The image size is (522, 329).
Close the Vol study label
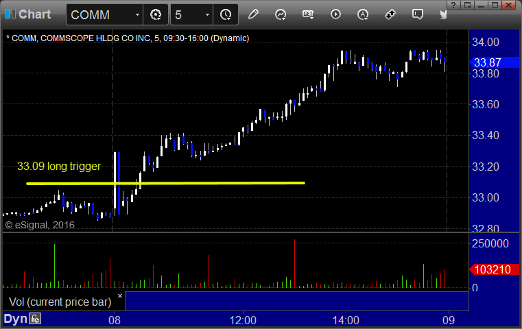120,295
